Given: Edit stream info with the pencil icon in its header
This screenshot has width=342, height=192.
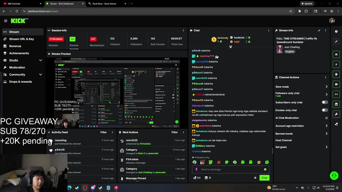Looking at the screenshot, I should [x=319, y=30].
